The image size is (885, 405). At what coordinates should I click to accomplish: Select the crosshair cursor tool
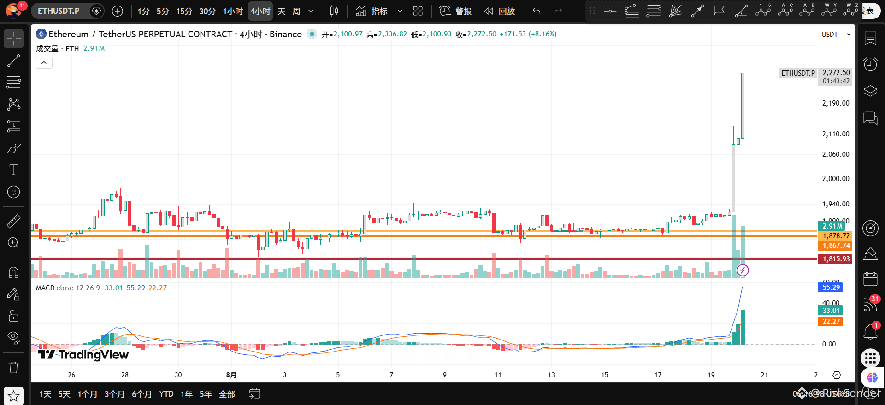pyautogui.click(x=14, y=39)
